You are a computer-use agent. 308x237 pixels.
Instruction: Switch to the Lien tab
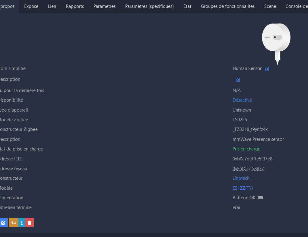[x=52, y=6]
